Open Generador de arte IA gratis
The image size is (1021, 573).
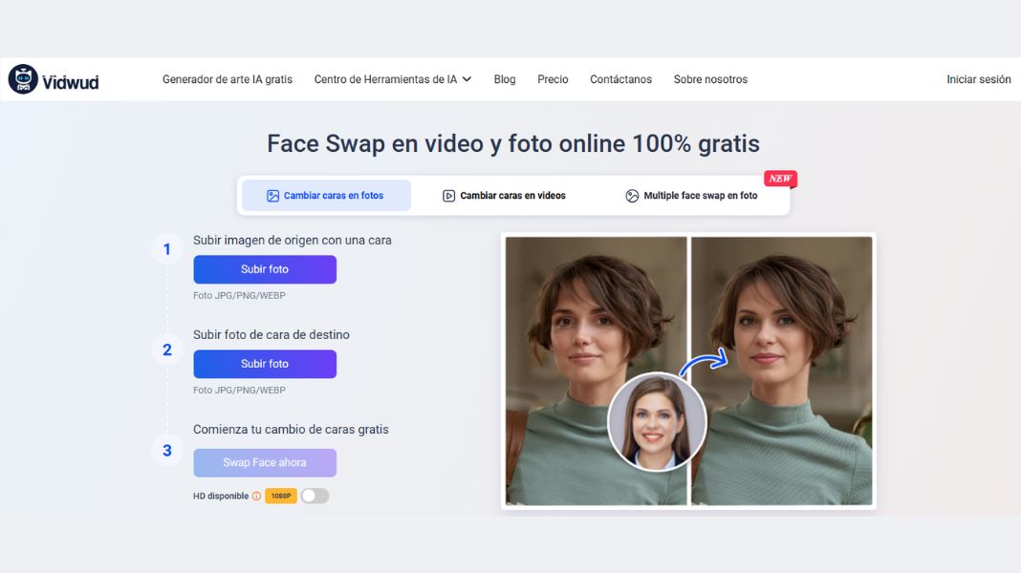(x=228, y=79)
